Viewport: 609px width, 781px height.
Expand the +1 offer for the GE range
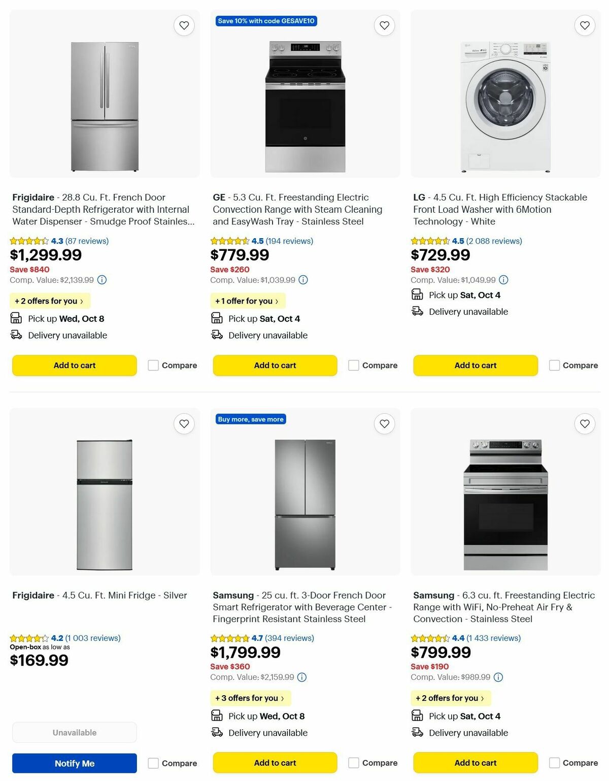pyautogui.click(x=247, y=301)
